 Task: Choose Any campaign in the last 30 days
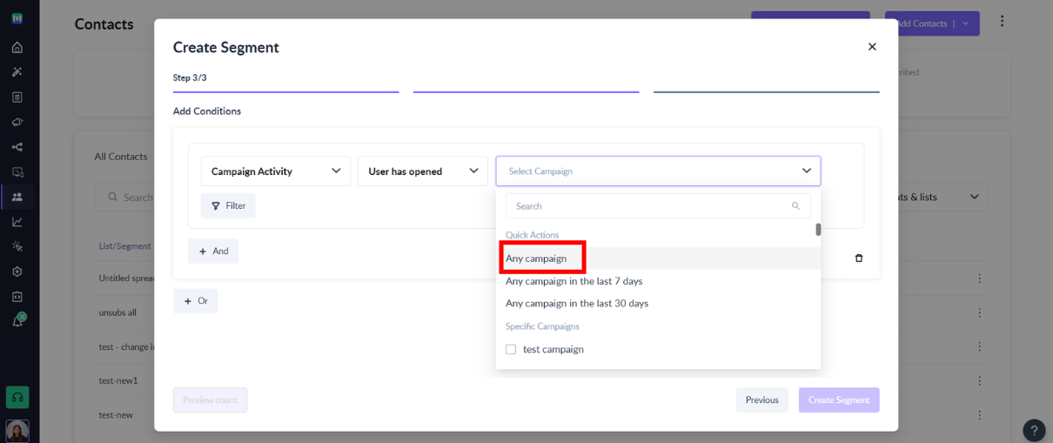coord(577,304)
